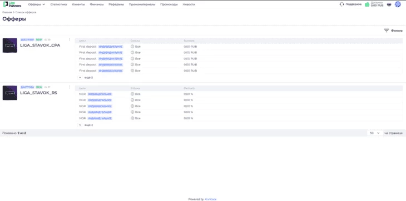Screen dimensions: 406x201
Task: Click the Список офферов breadcrumb
Action: click(26, 12)
